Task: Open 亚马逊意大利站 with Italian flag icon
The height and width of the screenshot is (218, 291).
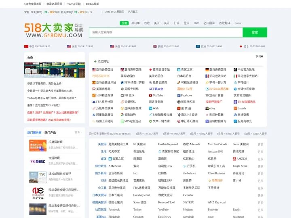Action: click(246, 76)
